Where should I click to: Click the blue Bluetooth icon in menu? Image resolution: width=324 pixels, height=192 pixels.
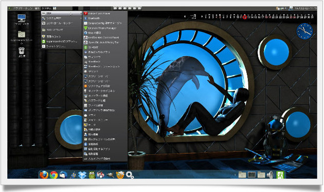(85, 18)
